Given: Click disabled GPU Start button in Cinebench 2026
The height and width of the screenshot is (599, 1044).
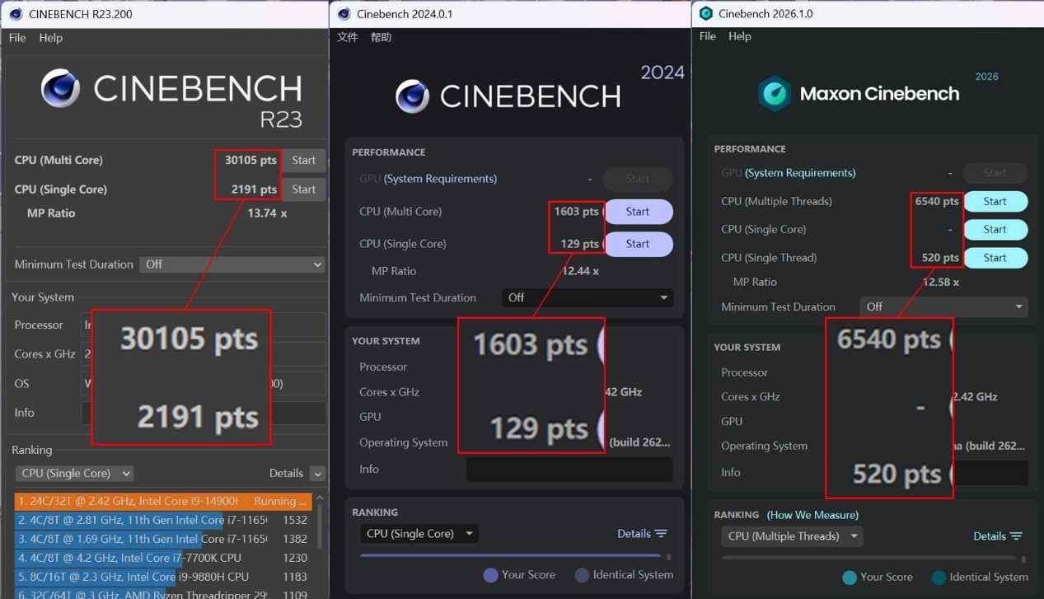Looking at the screenshot, I should pyautogui.click(x=995, y=173).
